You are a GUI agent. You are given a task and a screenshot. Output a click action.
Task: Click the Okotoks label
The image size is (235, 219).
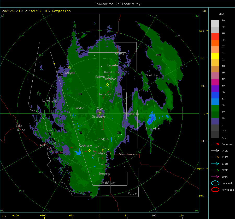coord(104,174)
